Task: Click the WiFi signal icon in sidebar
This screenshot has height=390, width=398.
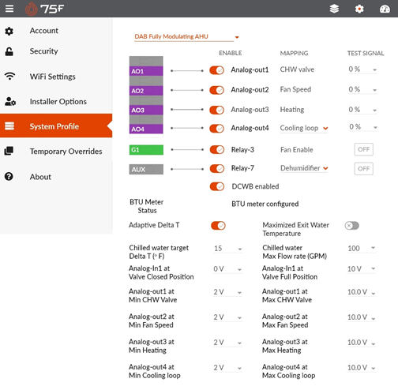Action: click(9, 76)
